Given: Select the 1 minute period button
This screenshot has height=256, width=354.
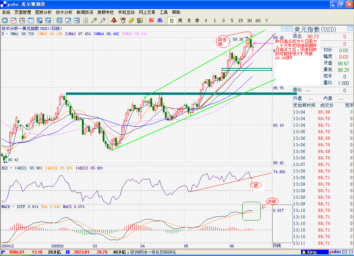Looking at the screenshot, I should point(215,20).
